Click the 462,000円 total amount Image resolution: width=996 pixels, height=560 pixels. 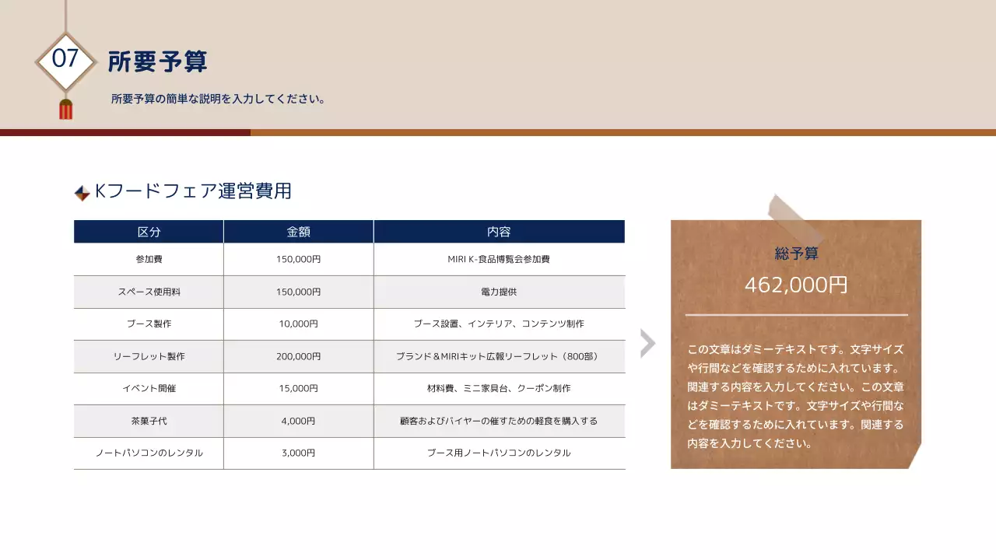point(796,285)
